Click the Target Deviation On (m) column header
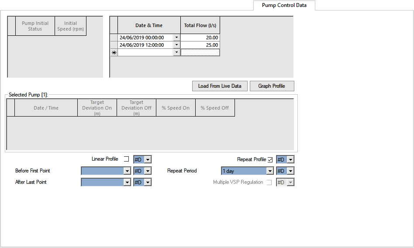The width and height of the screenshot is (414, 248). point(97,108)
